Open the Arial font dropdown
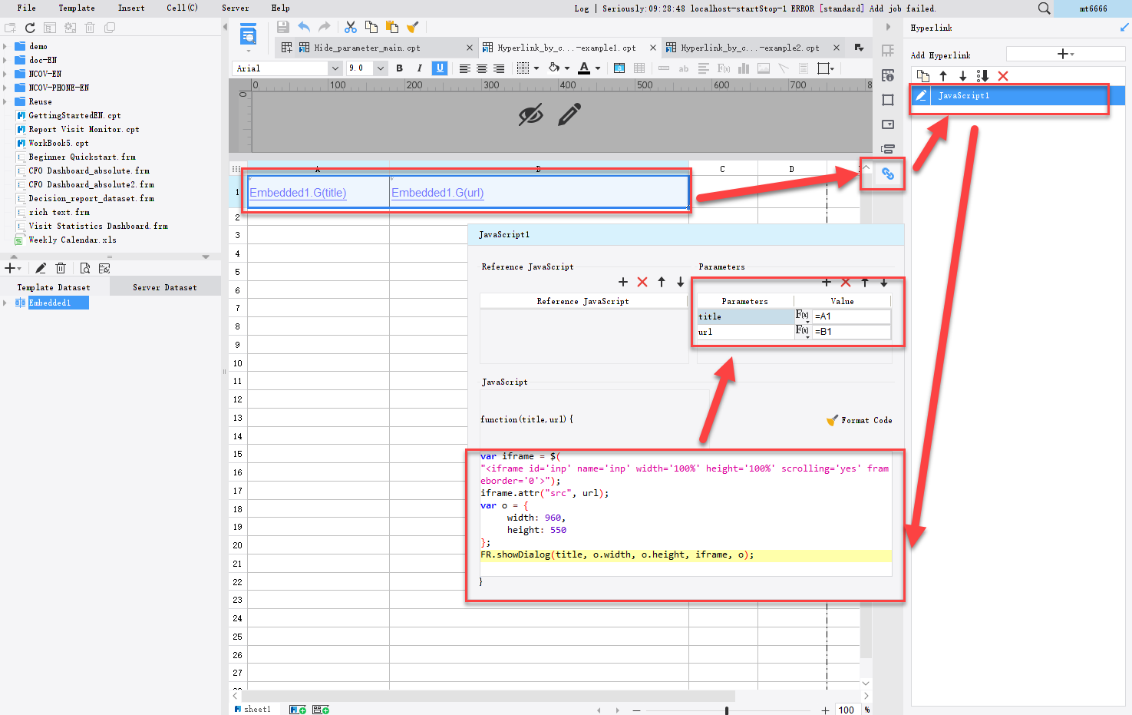This screenshot has width=1132, height=715. (335, 68)
